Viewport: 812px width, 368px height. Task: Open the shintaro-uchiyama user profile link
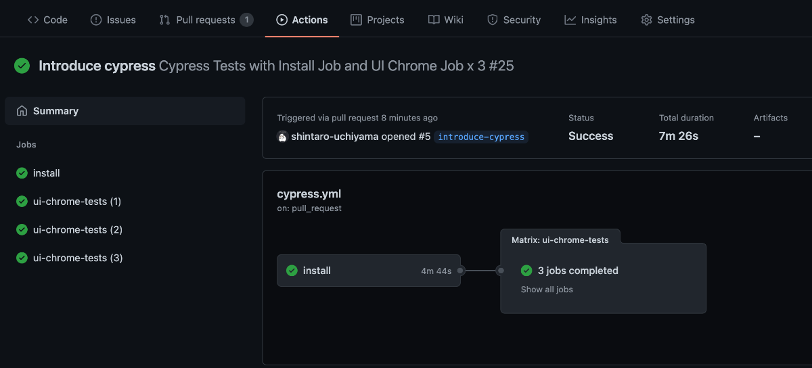tap(335, 137)
